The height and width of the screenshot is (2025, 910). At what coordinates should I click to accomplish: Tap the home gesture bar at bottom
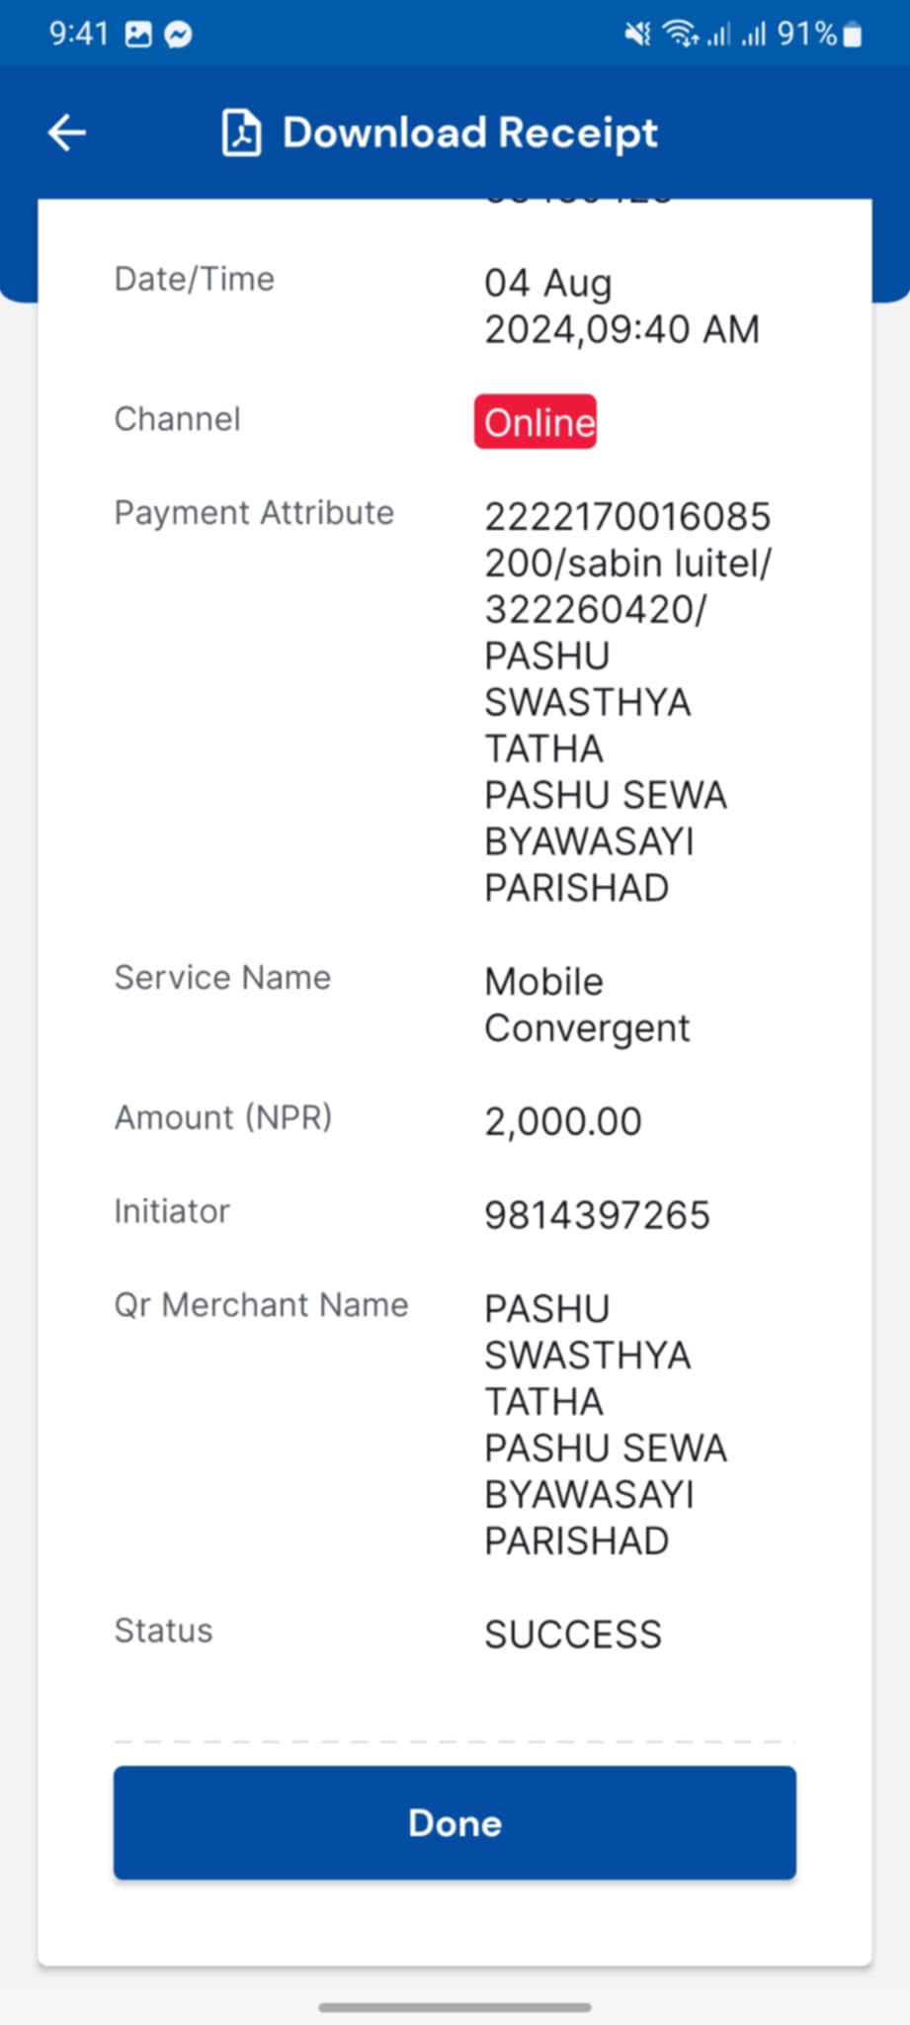[x=455, y=2007]
